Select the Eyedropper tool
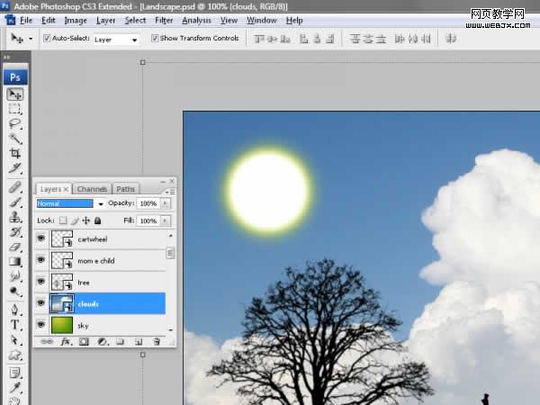 (x=15, y=388)
